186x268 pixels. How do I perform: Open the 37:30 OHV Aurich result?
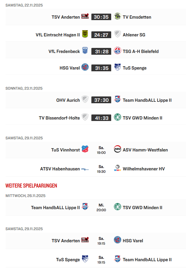[101, 100]
